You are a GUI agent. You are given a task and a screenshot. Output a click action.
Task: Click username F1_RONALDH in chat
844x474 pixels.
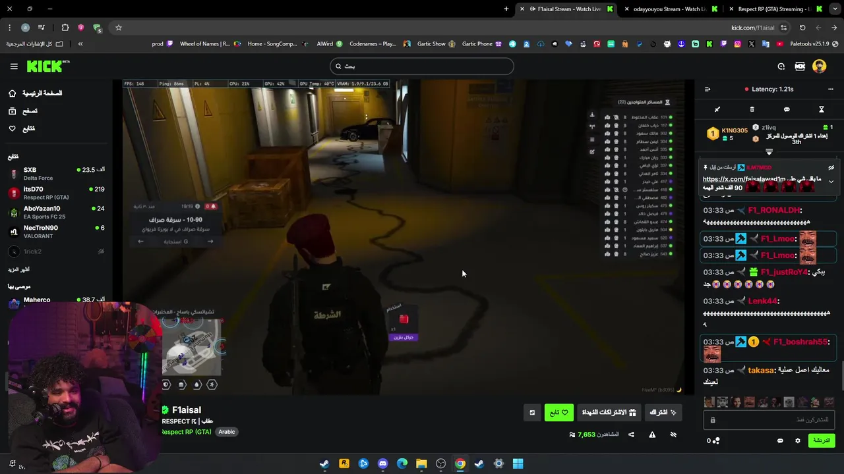[773, 210]
